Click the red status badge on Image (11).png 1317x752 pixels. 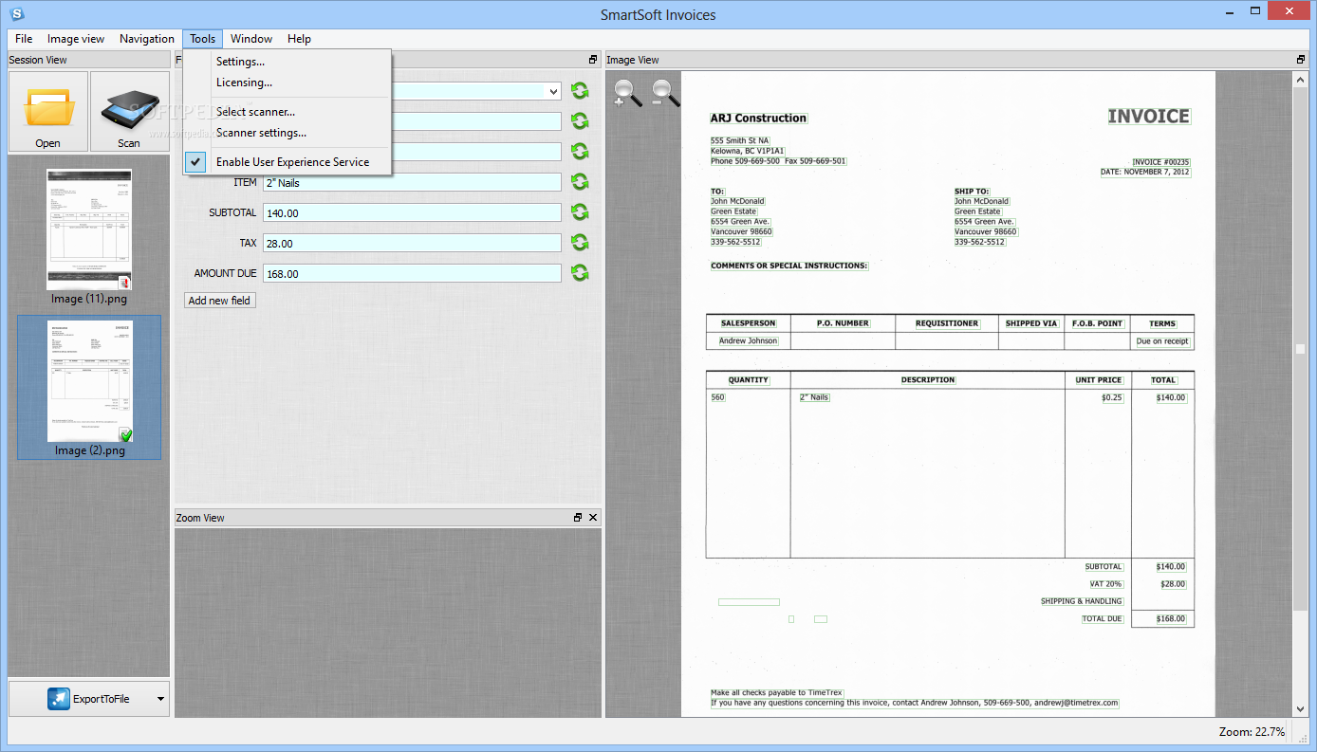pyautogui.click(x=124, y=283)
